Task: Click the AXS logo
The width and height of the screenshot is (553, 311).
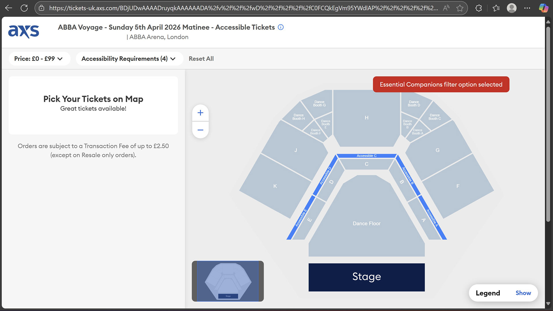Action: click(x=24, y=31)
